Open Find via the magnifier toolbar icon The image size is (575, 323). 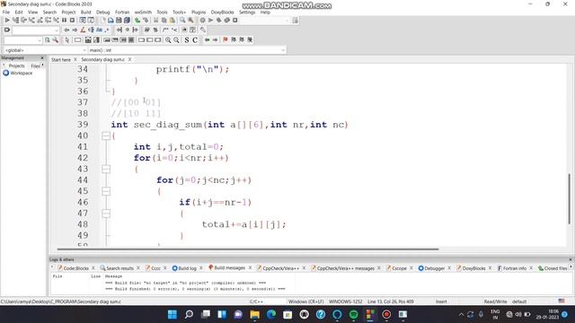[182, 20]
